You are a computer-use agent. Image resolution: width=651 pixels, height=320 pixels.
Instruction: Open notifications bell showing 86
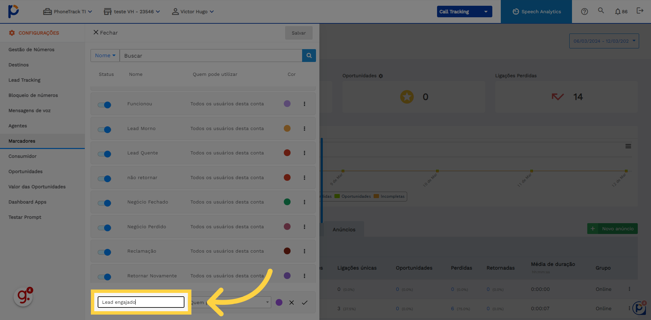[x=621, y=12]
